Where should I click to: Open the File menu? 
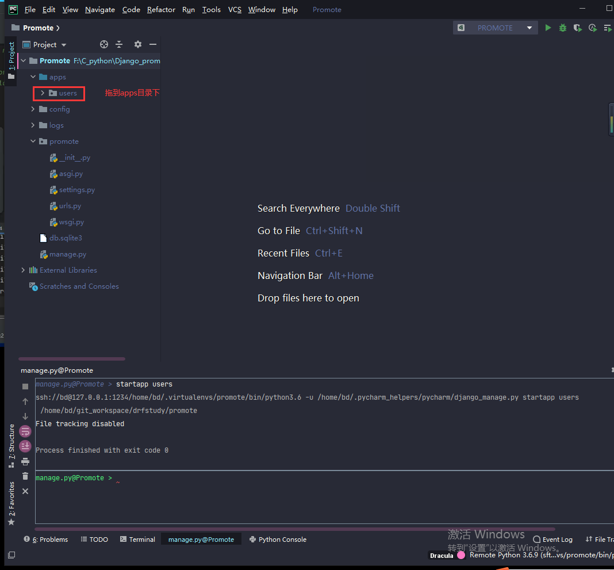30,9
